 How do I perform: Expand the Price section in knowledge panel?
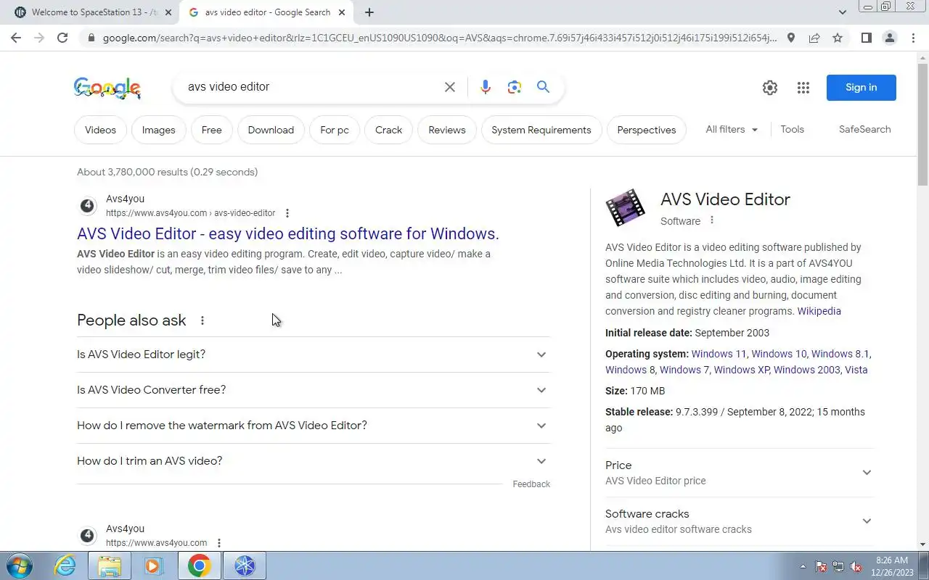tap(739, 473)
